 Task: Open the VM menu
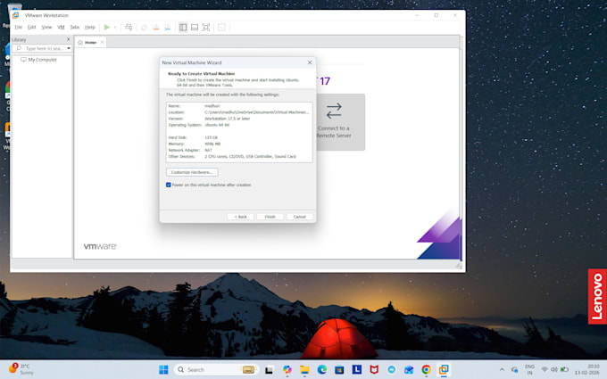61,27
